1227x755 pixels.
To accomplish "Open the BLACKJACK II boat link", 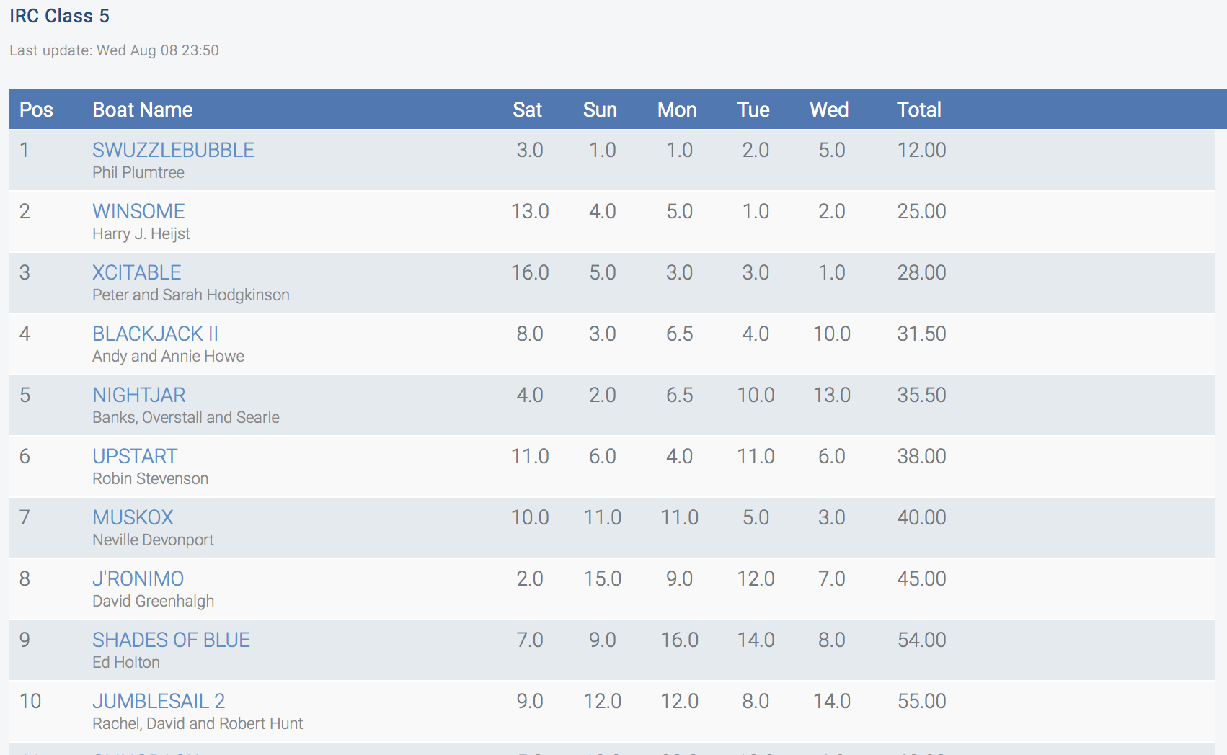I will 155,334.
